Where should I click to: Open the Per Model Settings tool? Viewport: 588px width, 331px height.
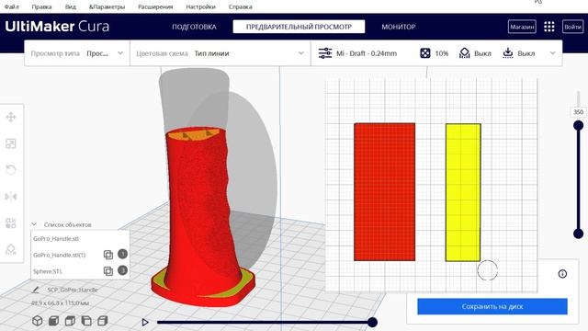click(x=11, y=223)
